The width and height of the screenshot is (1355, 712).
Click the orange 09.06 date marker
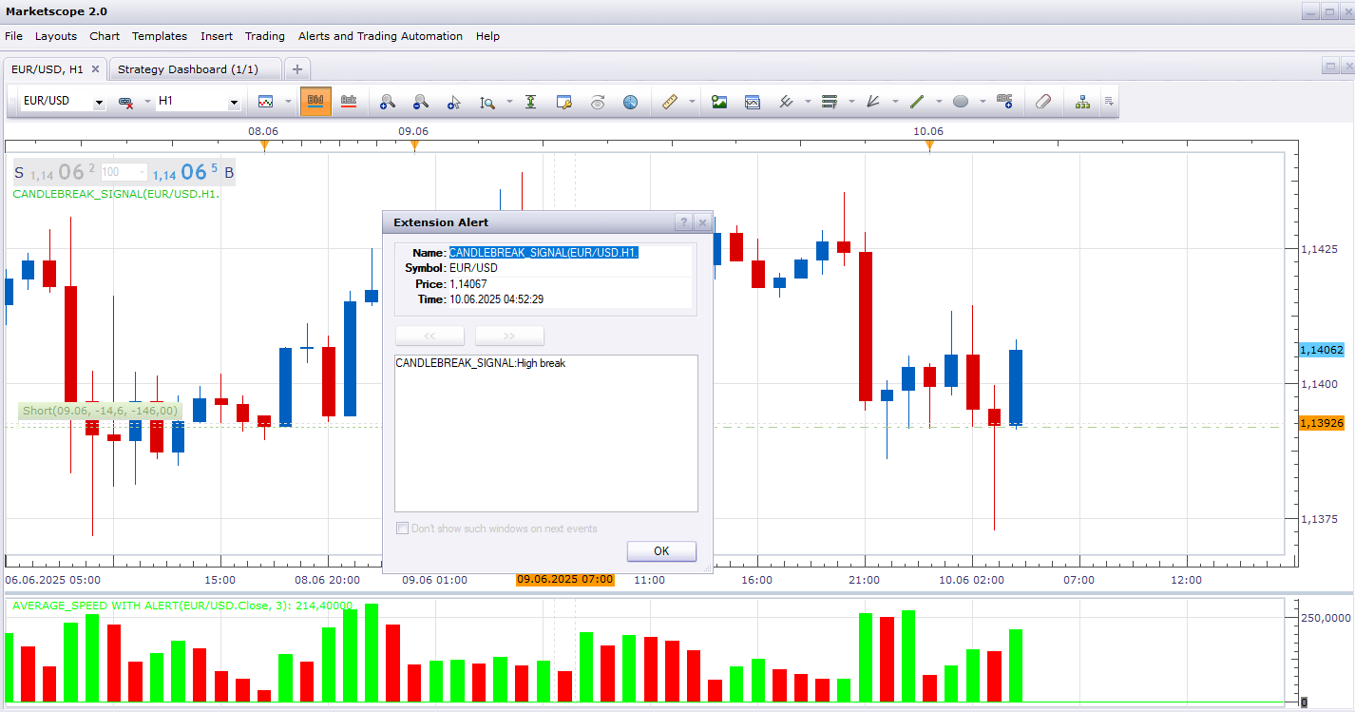[414, 144]
